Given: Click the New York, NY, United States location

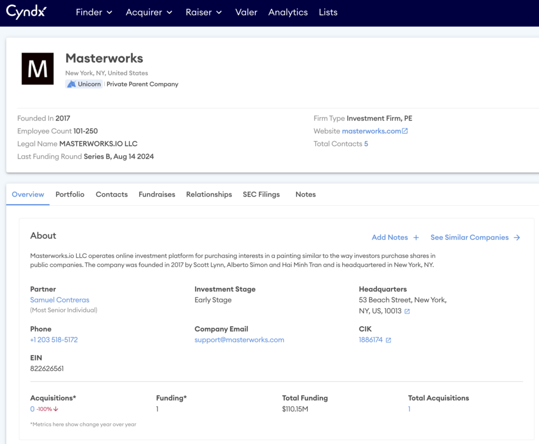Looking at the screenshot, I should coord(106,73).
